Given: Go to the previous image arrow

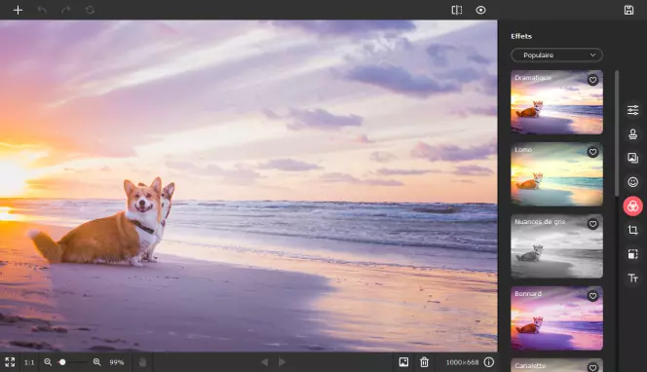Looking at the screenshot, I should [264, 362].
